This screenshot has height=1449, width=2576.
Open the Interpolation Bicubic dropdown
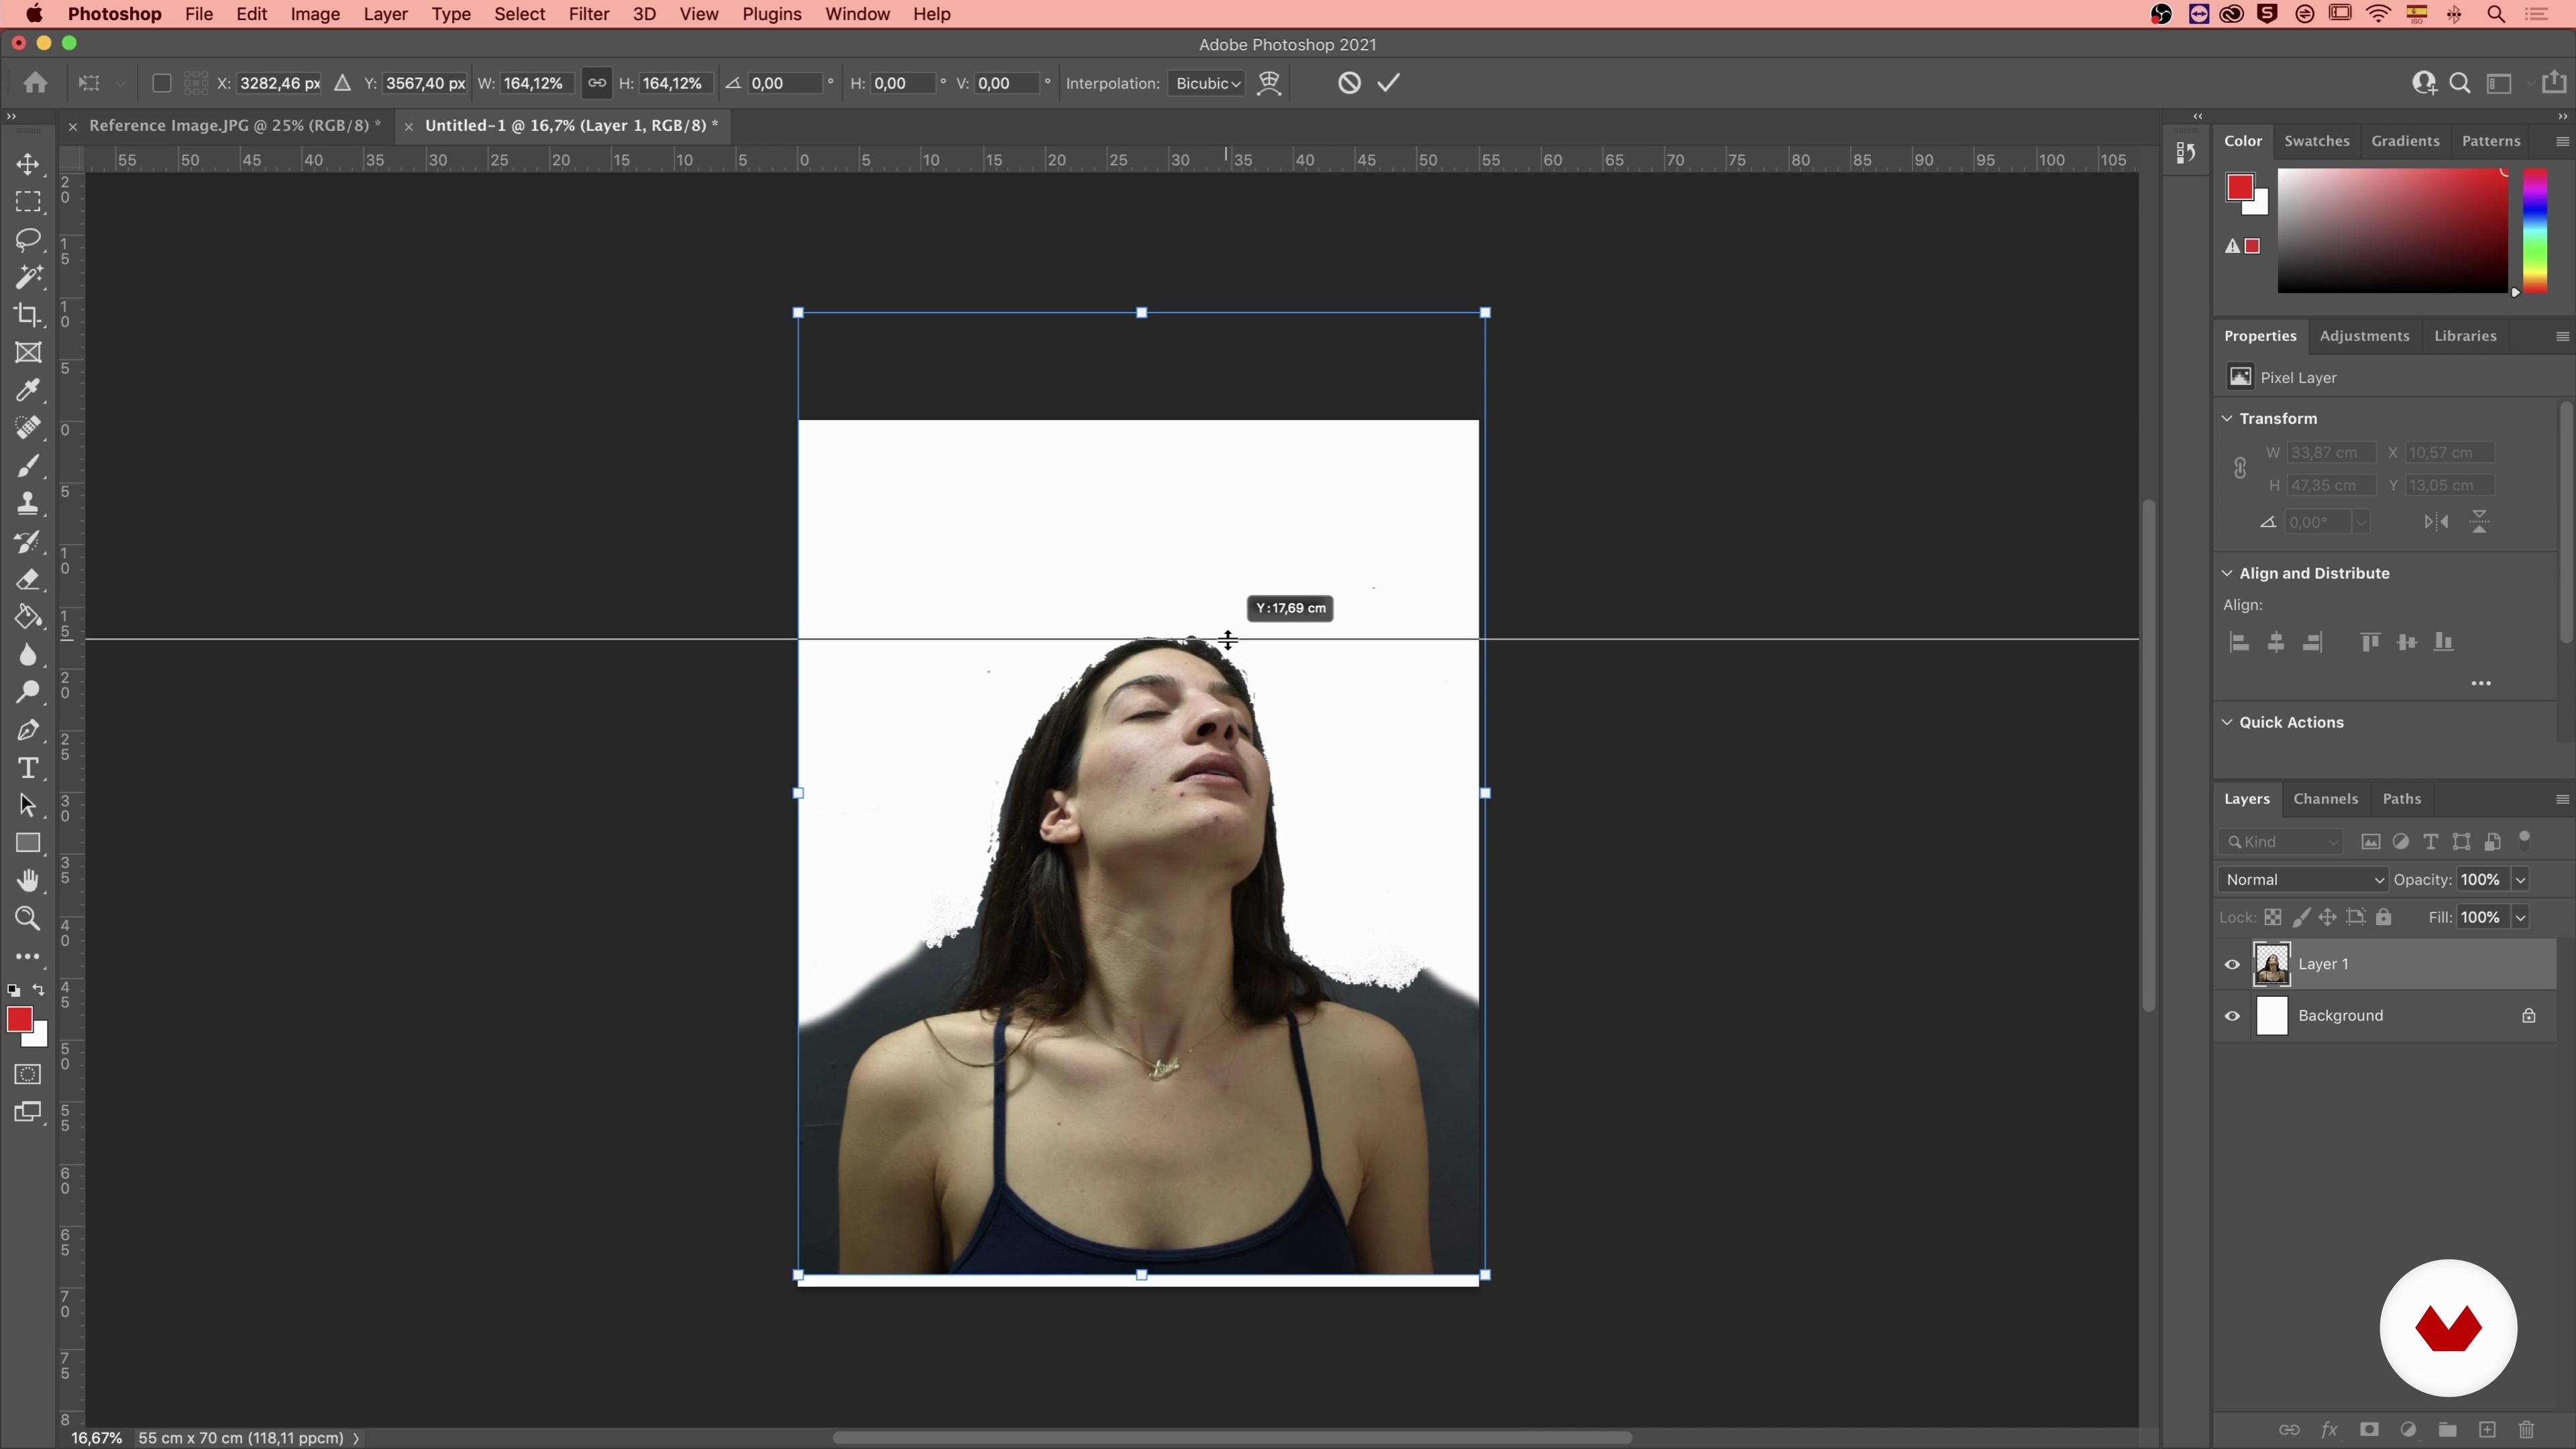(1207, 83)
